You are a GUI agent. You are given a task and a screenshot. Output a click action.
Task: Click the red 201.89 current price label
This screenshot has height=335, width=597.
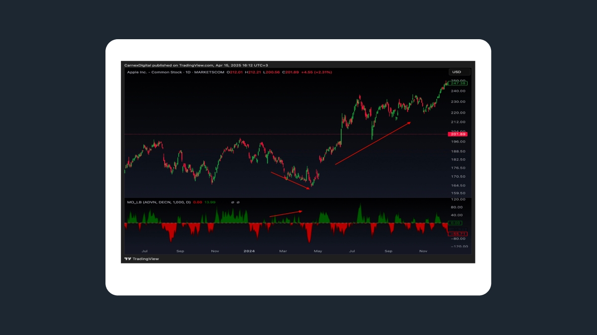pyautogui.click(x=458, y=134)
